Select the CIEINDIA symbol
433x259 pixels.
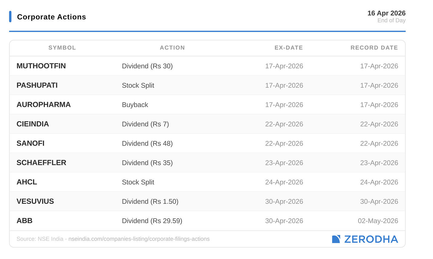tap(33, 124)
